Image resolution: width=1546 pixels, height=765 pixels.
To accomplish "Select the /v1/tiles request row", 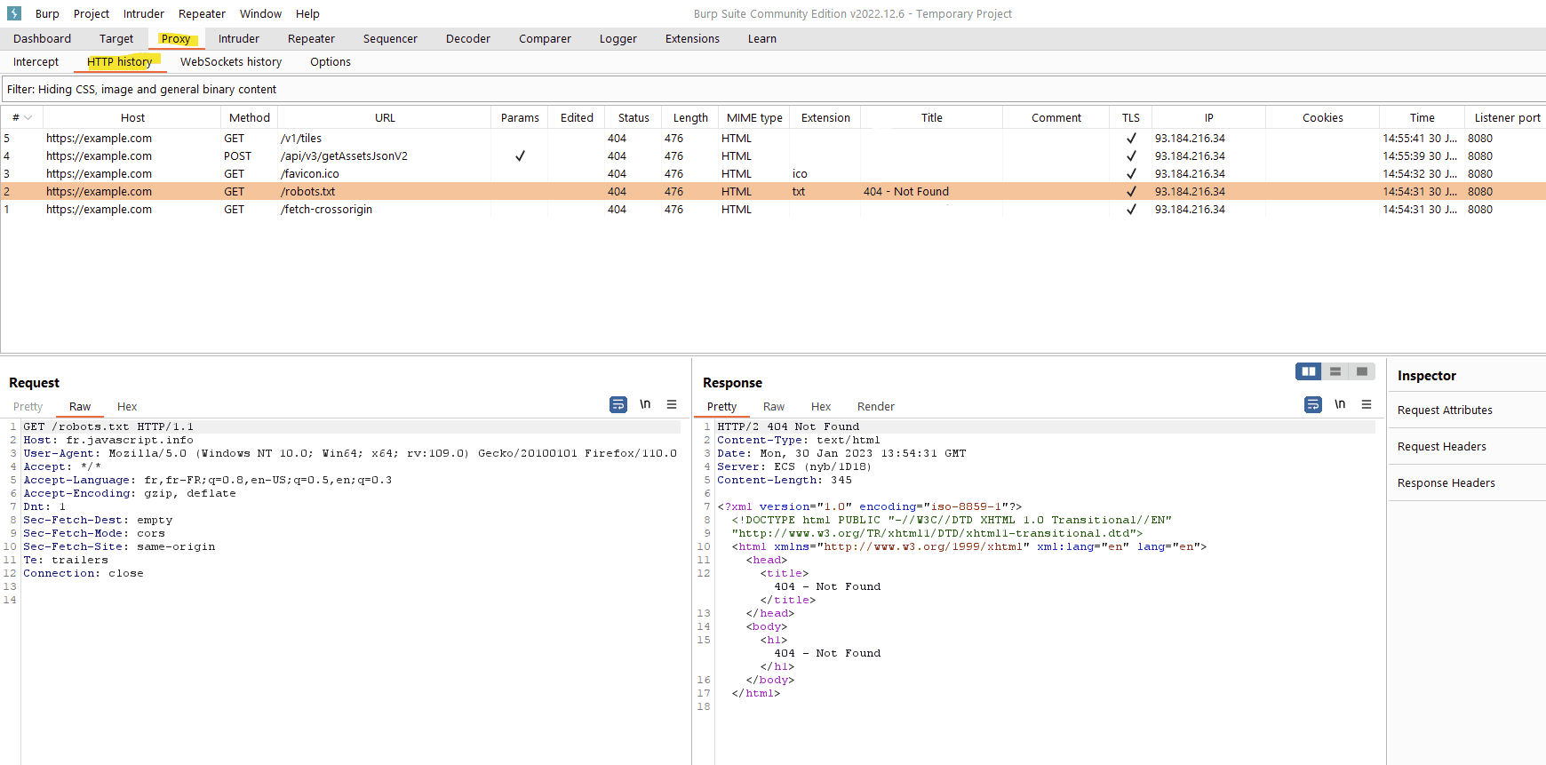I will pos(773,139).
